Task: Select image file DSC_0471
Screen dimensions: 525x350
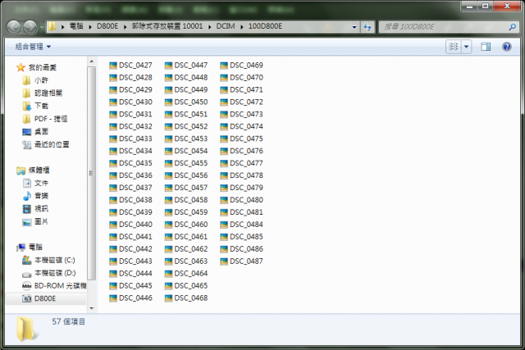Action: coord(242,89)
